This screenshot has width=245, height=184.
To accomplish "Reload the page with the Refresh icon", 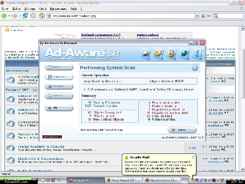I will (x=25, y=16).
